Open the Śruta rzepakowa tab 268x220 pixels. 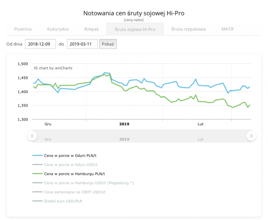[x=188, y=29]
